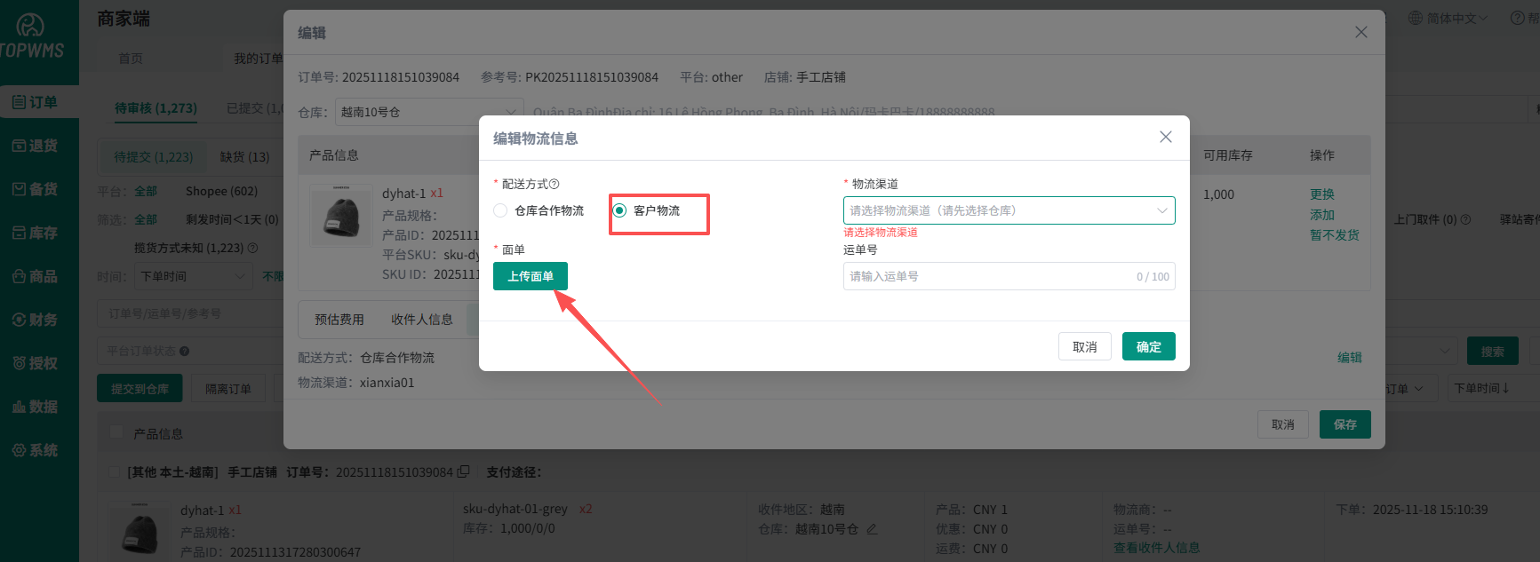Open the 简体中文 language selector

pos(1456,18)
